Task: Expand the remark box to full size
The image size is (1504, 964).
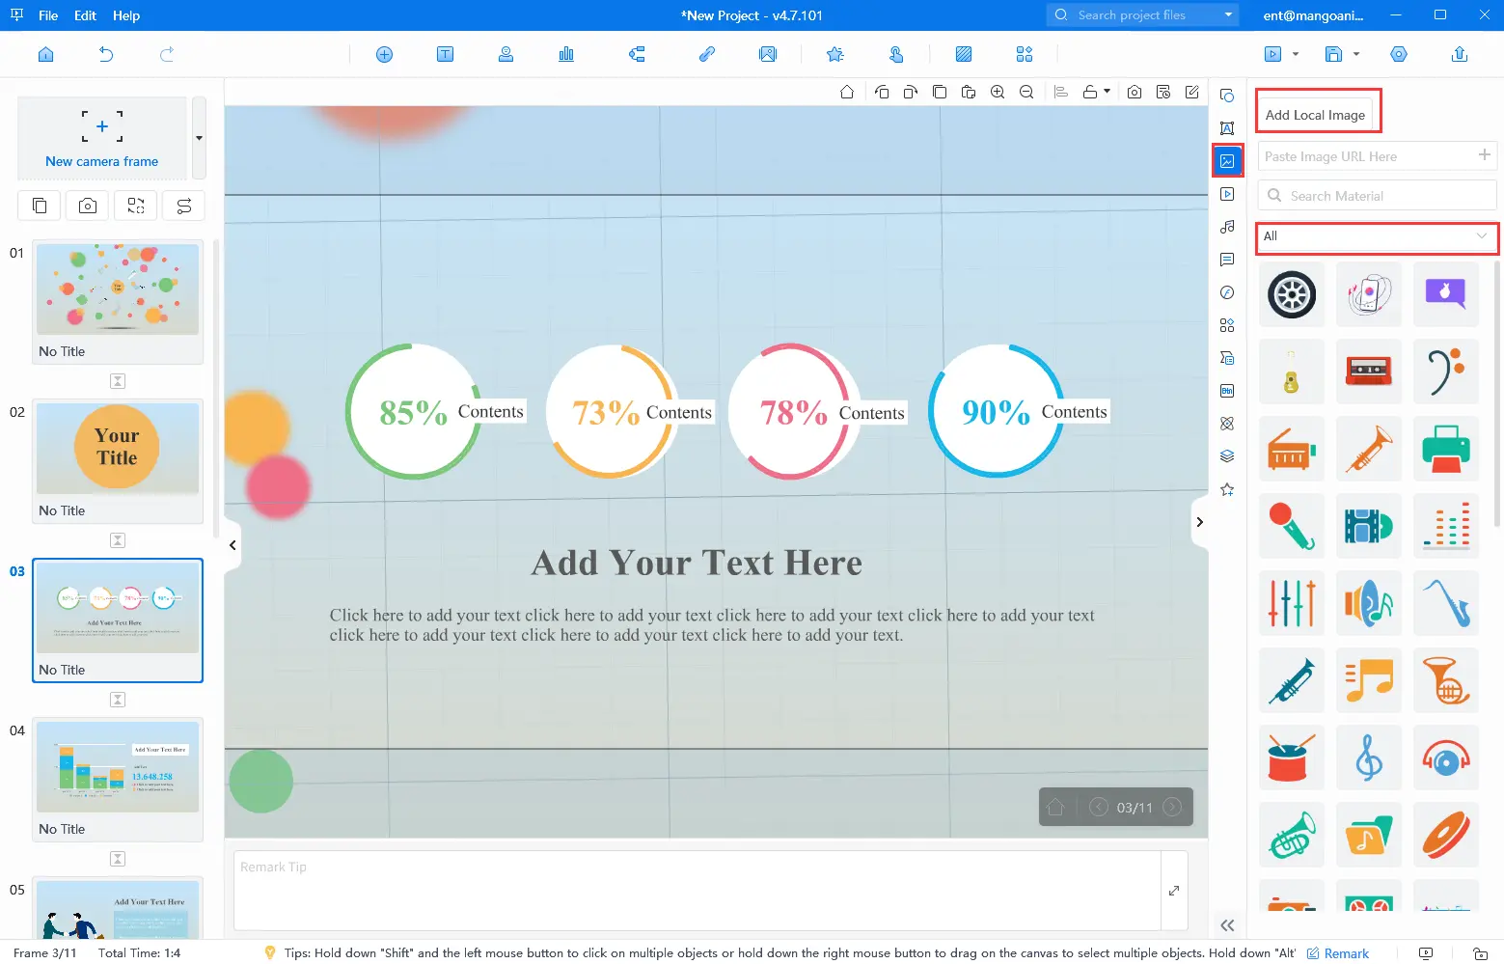Action: [1174, 890]
